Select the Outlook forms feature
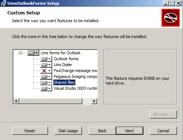This screenshot has width=183, height=140. [x=66, y=59]
